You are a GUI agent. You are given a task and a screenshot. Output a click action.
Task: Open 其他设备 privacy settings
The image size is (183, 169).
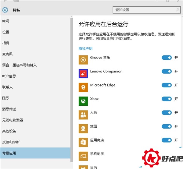click(x=35, y=131)
